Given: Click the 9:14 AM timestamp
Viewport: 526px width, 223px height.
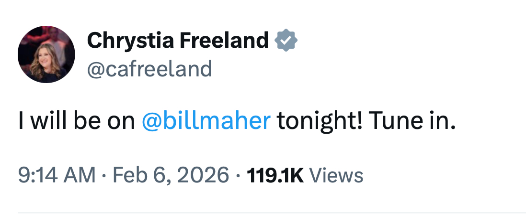Looking at the screenshot, I should tap(57, 175).
